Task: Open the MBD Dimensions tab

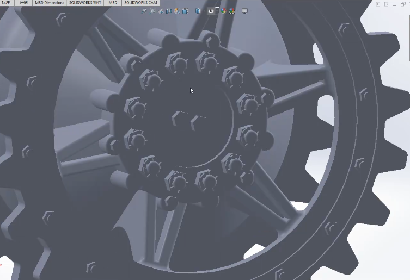Action: click(x=50, y=3)
